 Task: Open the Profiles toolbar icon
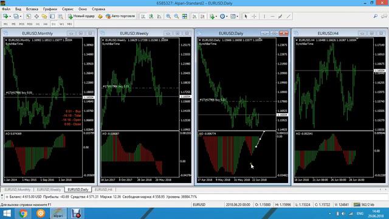tap(16, 16)
